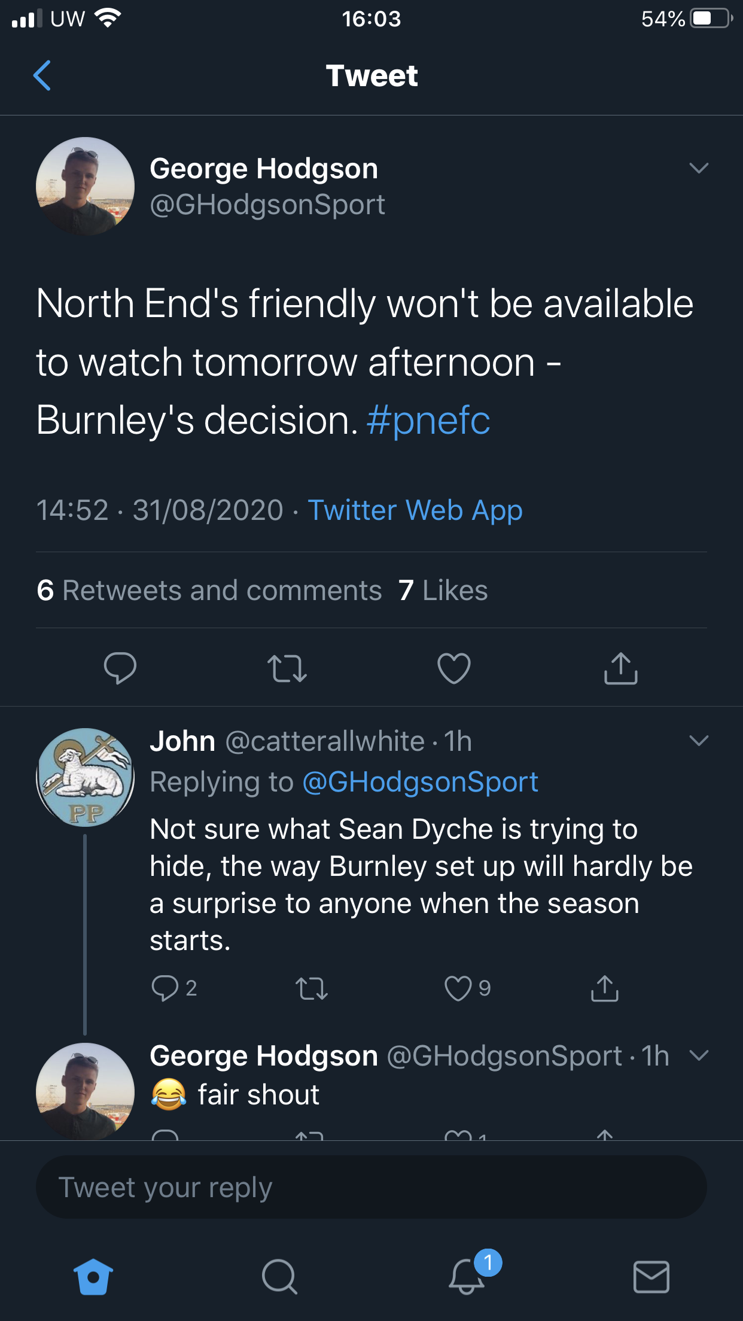
Task: Open the chevron menu on main tweet
Action: pyautogui.click(x=699, y=168)
